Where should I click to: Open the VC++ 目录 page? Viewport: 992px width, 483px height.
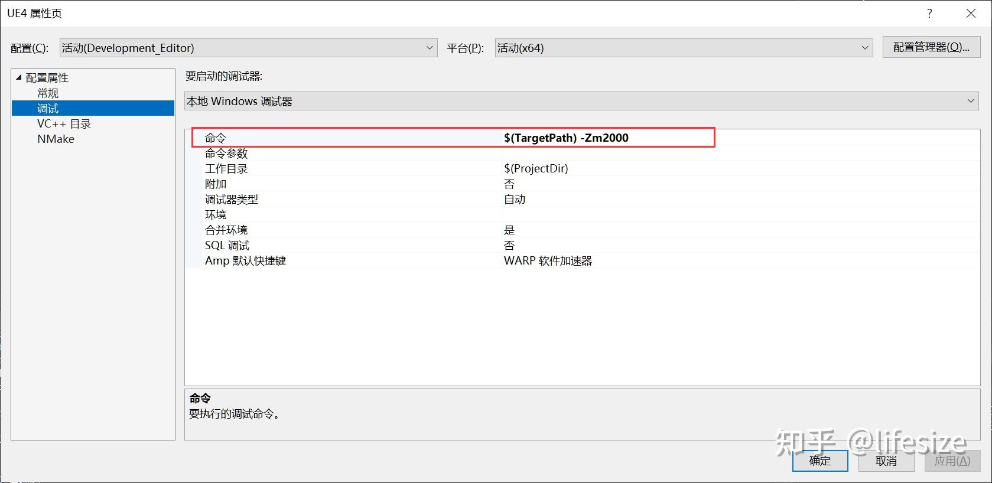[x=64, y=124]
